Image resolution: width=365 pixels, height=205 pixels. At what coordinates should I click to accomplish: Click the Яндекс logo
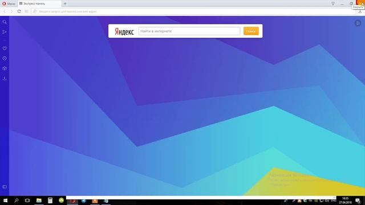tap(124, 31)
